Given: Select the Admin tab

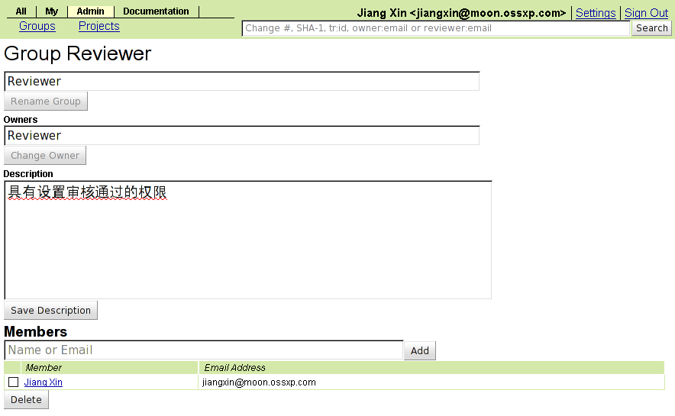Looking at the screenshot, I should (x=90, y=11).
